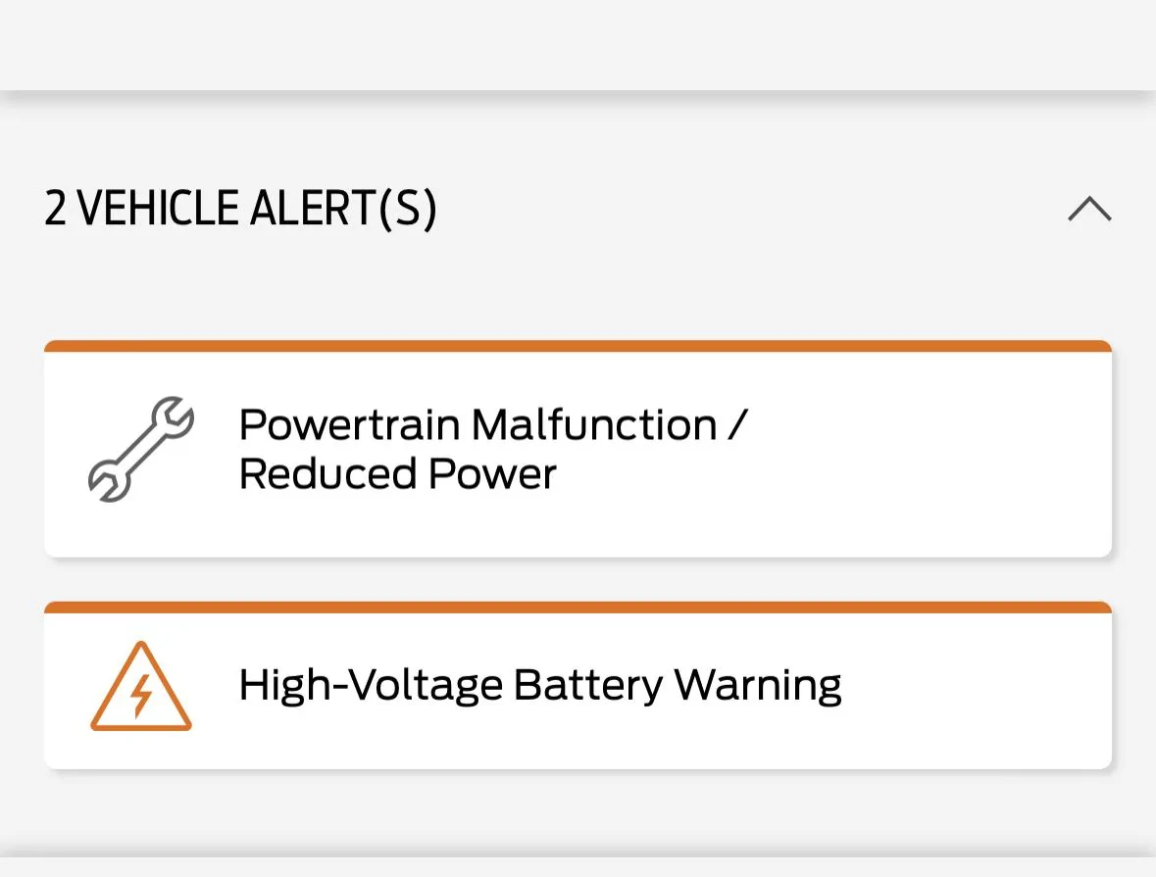Click the word "VEHICLE" in the alerts header
Viewport: 1156px width, 877px height.
pos(157,209)
